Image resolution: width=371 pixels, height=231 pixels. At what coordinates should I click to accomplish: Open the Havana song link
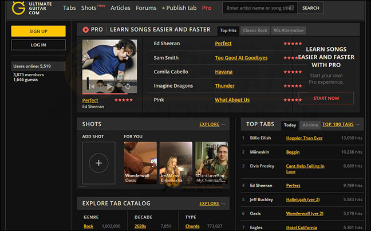pos(224,72)
